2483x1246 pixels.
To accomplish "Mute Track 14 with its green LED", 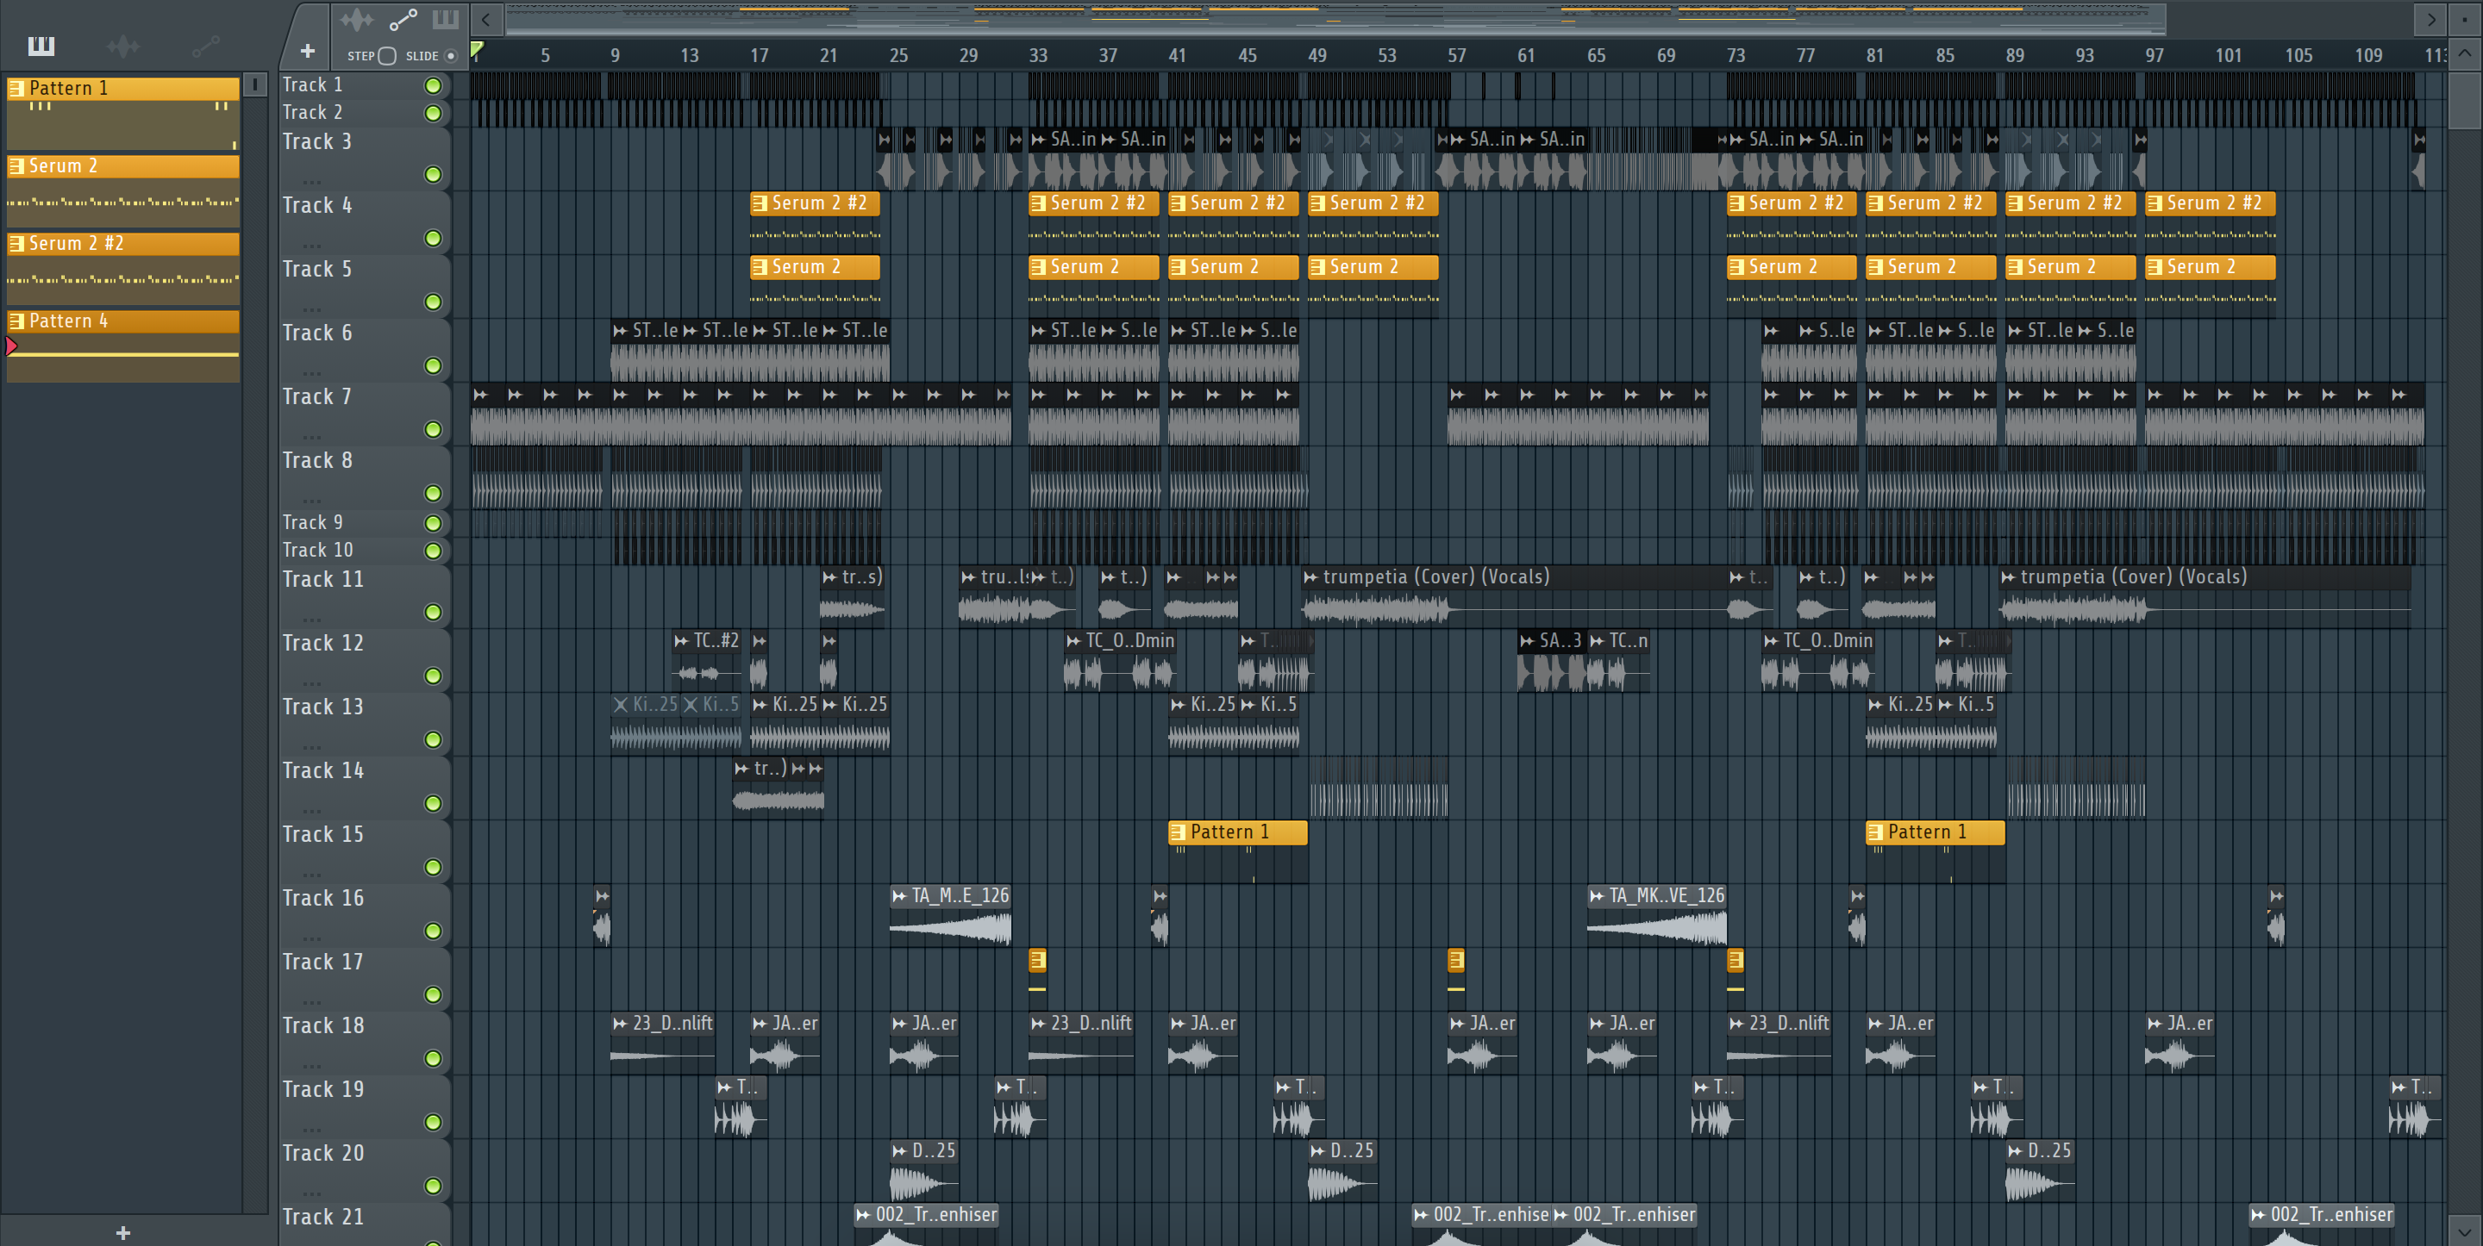I will [433, 804].
